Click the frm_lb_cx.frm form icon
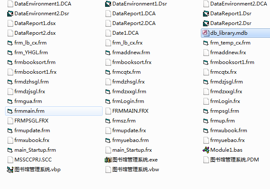 click(10, 43)
